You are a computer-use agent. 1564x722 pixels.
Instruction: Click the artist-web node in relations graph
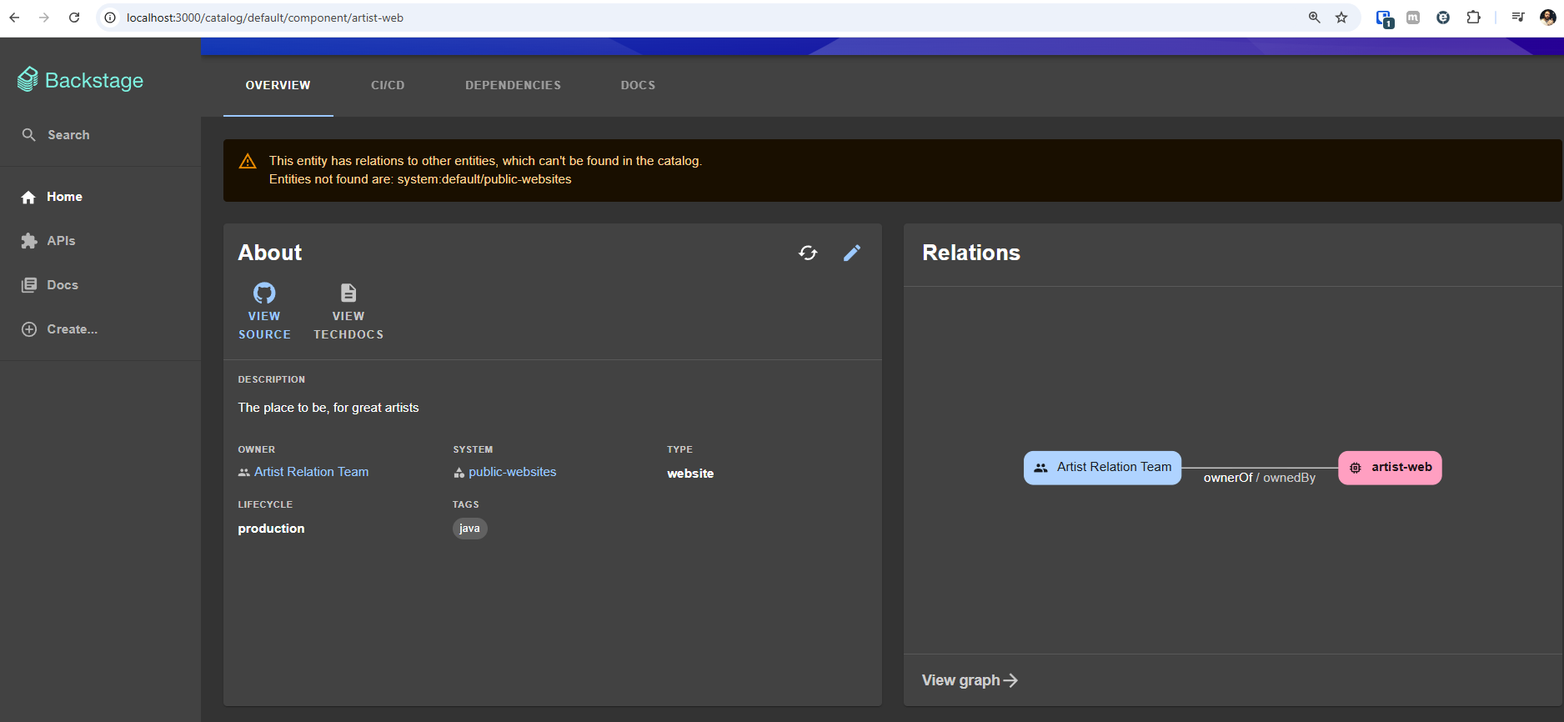coord(1390,468)
